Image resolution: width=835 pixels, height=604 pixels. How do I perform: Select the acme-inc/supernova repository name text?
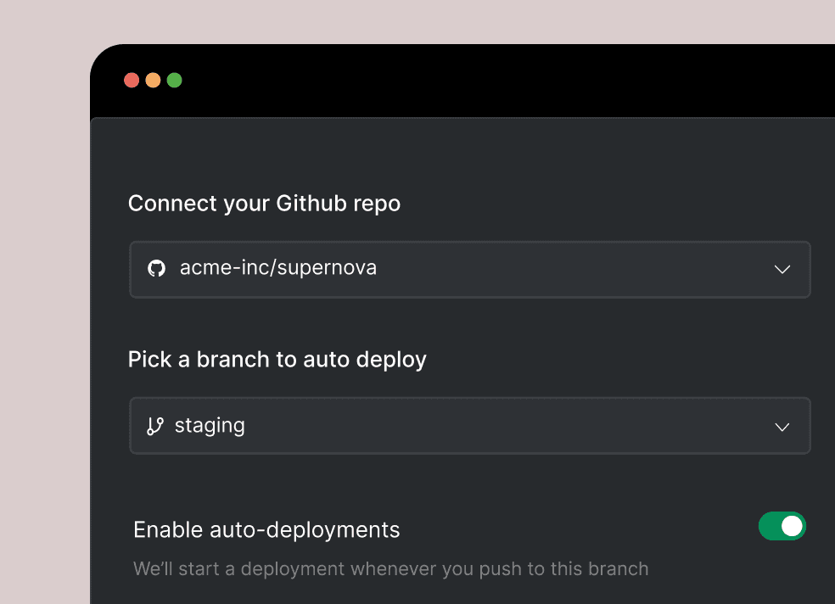[278, 268]
